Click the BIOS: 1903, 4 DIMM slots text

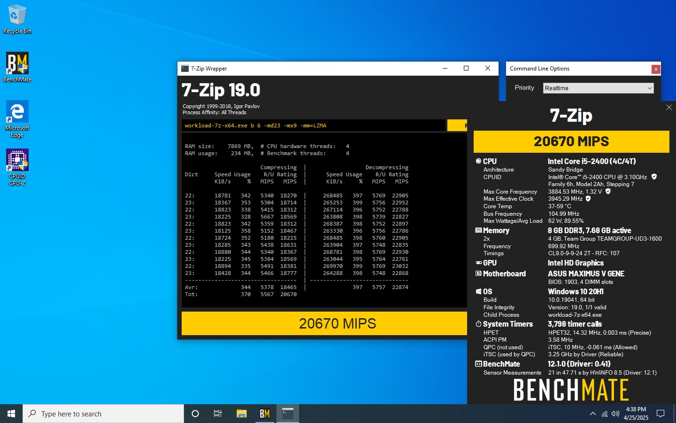580,282
